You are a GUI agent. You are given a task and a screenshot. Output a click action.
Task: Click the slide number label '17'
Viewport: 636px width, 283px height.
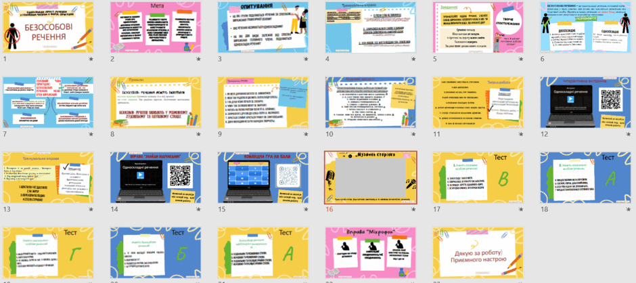coord(436,209)
